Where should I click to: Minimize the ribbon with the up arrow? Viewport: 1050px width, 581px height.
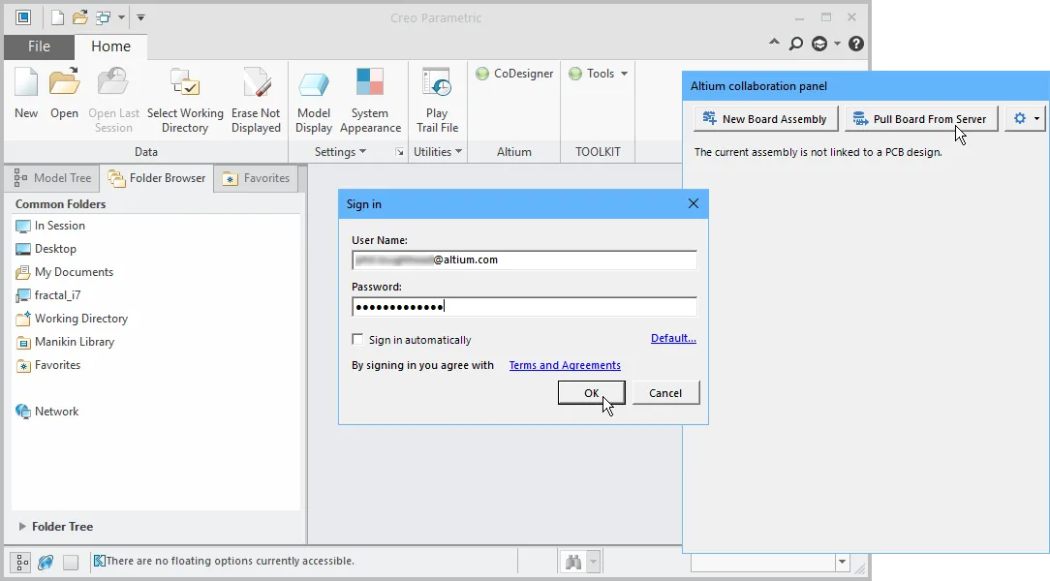pyautogui.click(x=774, y=43)
